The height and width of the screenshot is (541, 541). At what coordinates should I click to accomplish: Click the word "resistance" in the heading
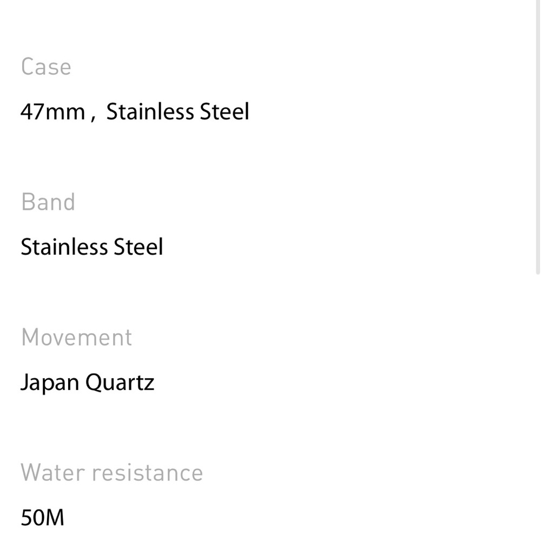(x=147, y=473)
